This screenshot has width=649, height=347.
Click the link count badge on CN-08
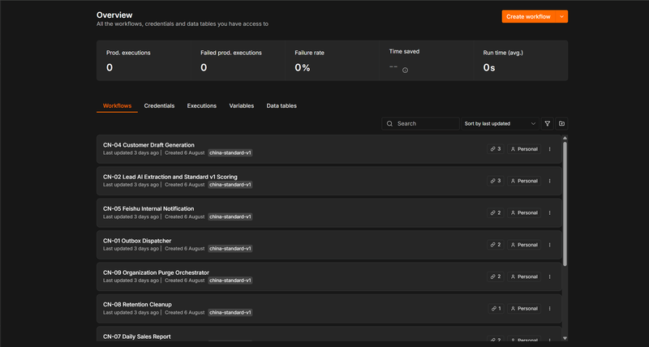click(x=496, y=309)
